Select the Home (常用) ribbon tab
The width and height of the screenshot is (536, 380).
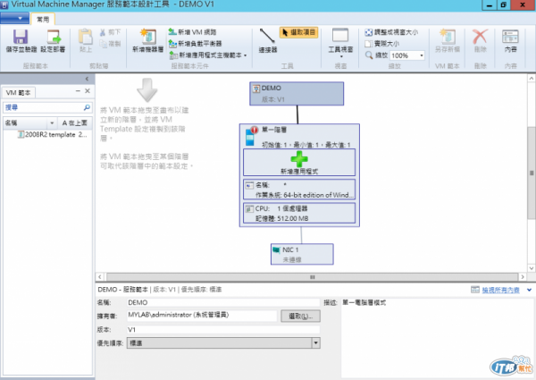point(43,20)
